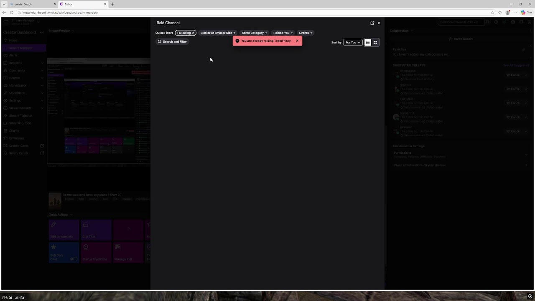Open Stream Together in the sidebar
This screenshot has height=301, width=535.
23,116
